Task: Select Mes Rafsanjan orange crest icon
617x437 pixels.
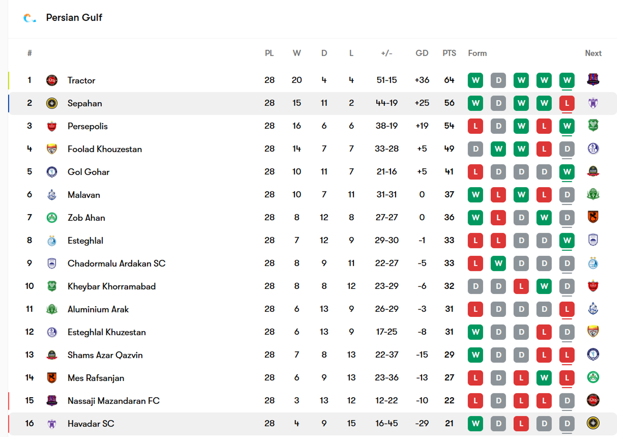Action: point(52,378)
